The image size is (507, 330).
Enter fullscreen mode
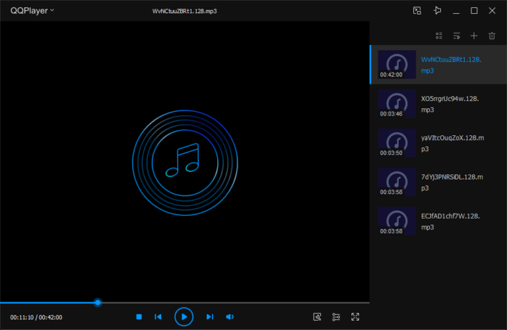pyautogui.click(x=355, y=317)
